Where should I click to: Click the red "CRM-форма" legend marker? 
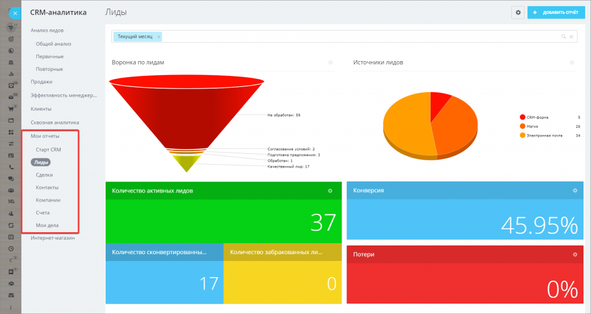522,117
